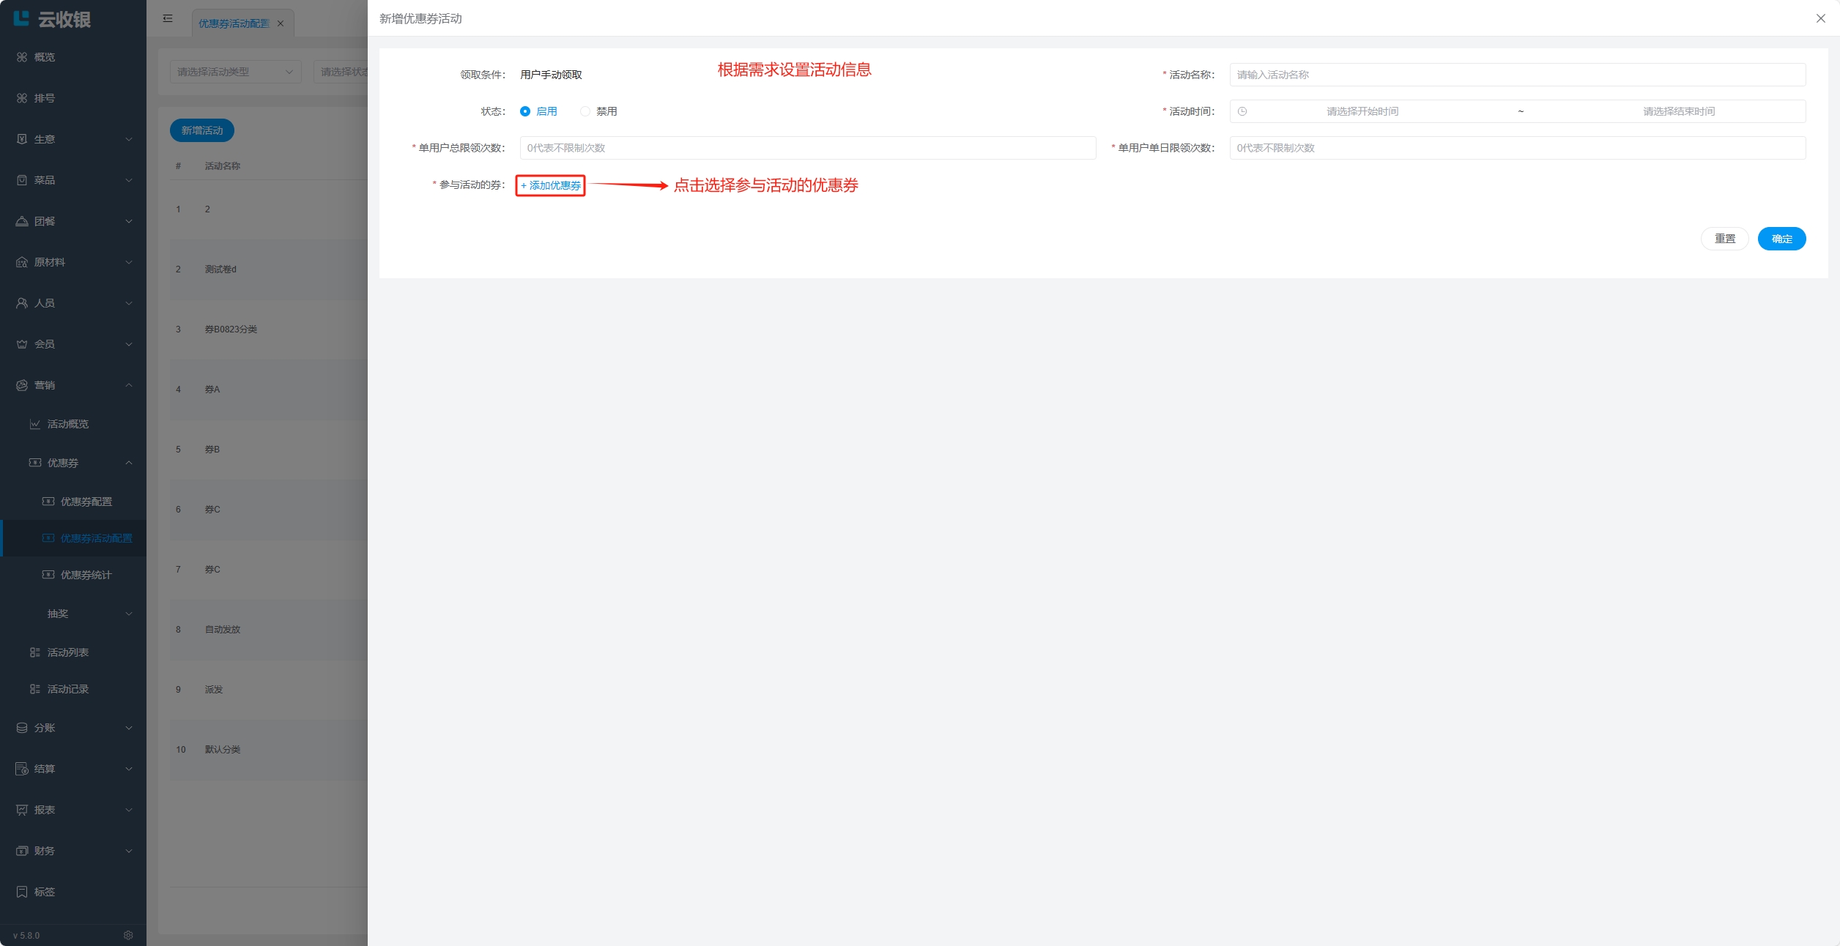Open 活动概览 under 营销
Image resolution: width=1840 pixels, height=946 pixels.
coord(67,424)
